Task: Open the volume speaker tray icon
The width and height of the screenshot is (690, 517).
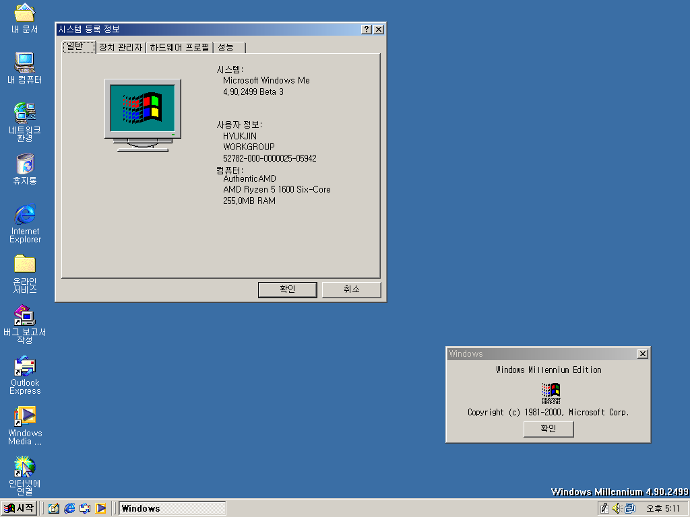Action: (617, 508)
